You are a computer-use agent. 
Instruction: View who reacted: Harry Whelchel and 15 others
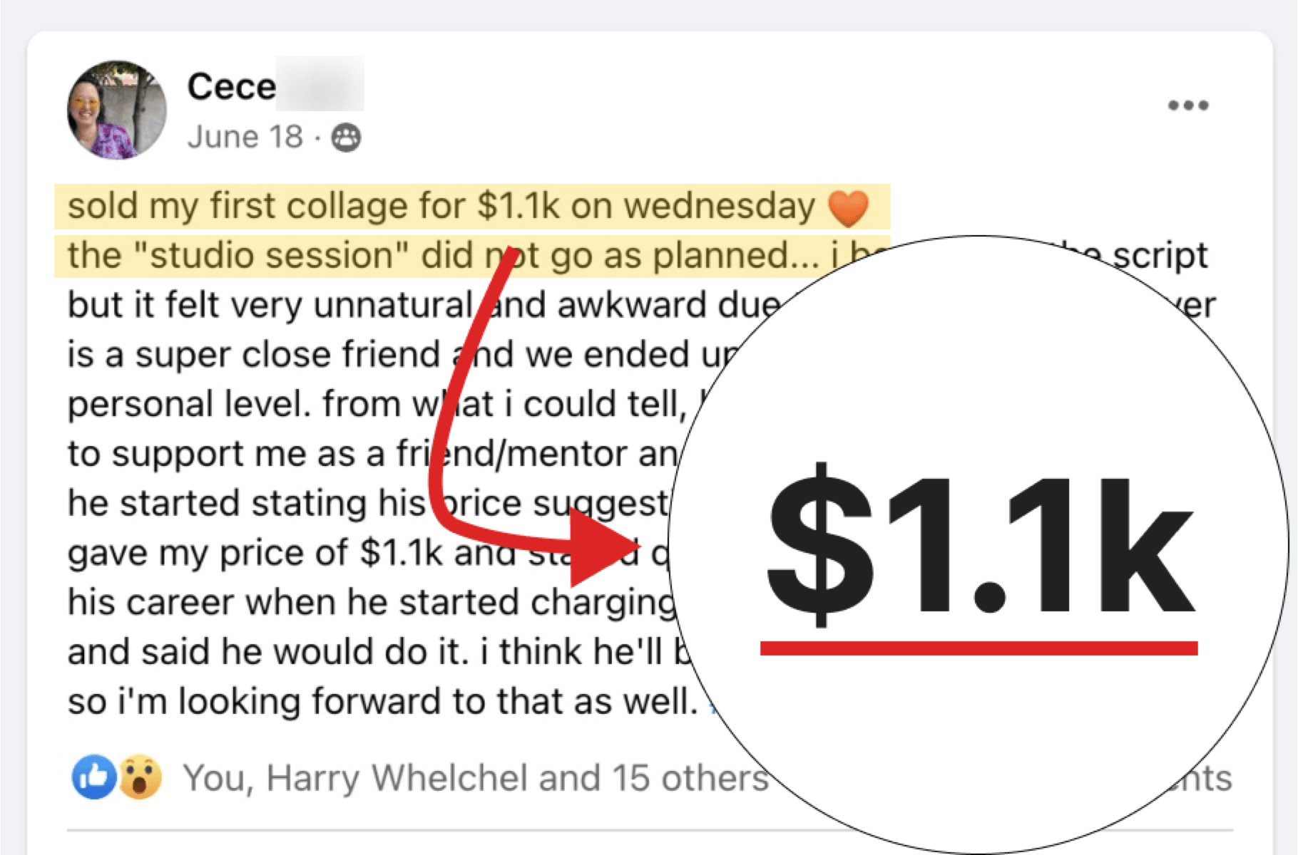pos(475,777)
